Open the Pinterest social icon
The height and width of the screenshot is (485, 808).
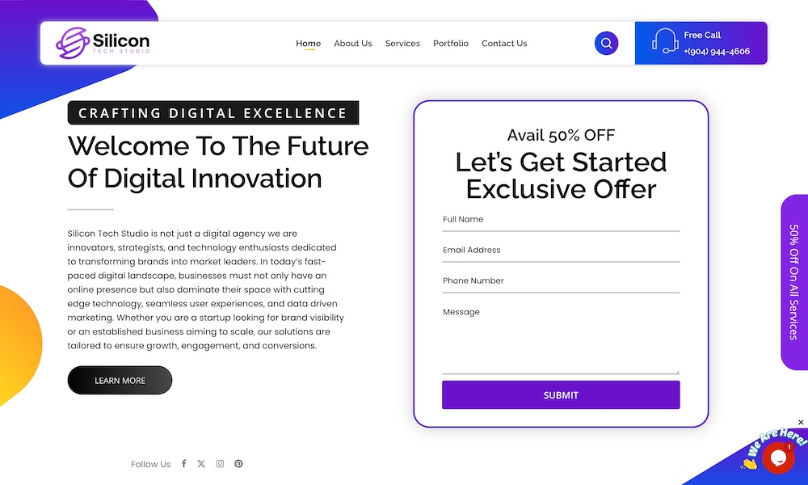coord(238,464)
